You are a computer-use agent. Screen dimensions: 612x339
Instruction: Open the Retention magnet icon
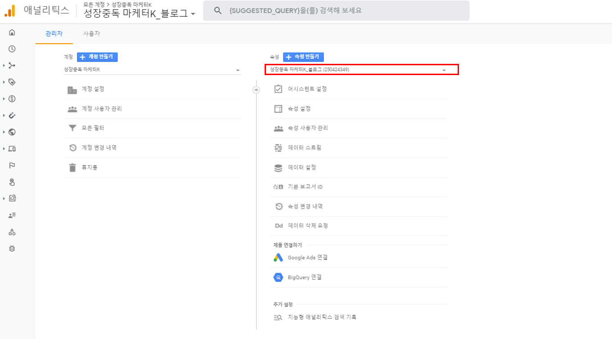(x=12, y=116)
